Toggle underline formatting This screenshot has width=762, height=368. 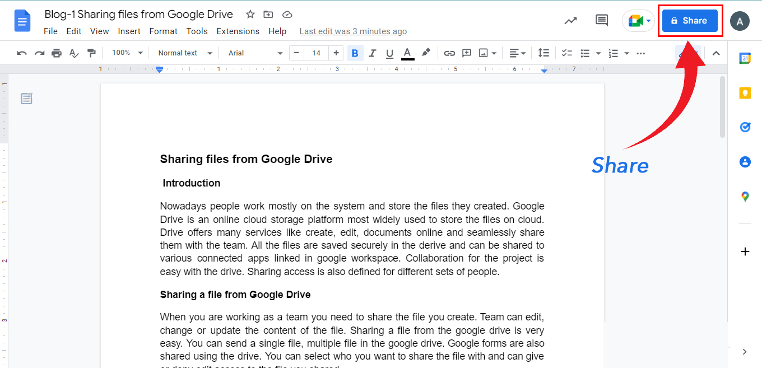(x=390, y=53)
